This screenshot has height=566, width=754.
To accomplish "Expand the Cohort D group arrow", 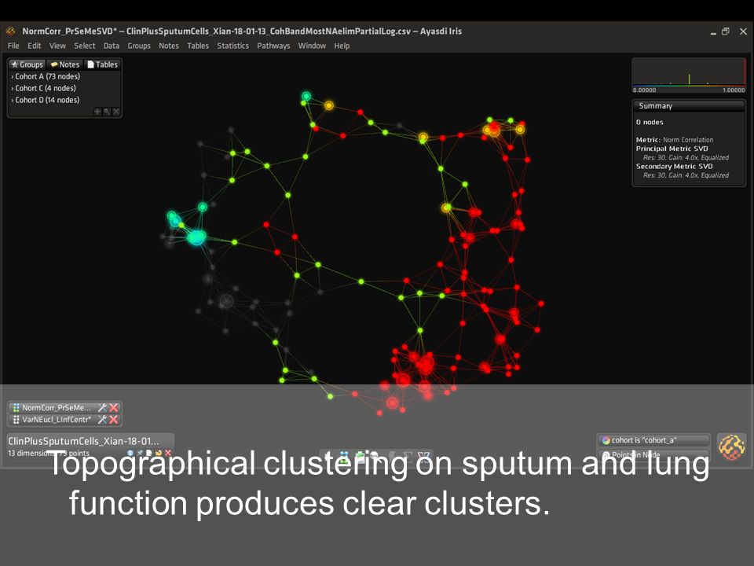I will [x=12, y=100].
